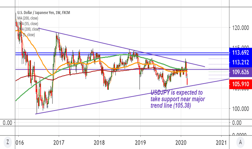This screenshot has height=149, width=252.
Task: Click the 2017 label on time axis
Action: click(59, 142)
